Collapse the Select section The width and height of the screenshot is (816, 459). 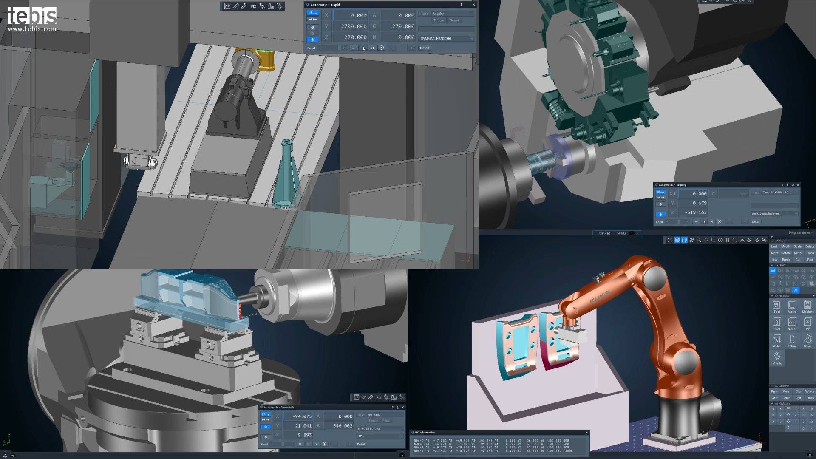click(772, 265)
